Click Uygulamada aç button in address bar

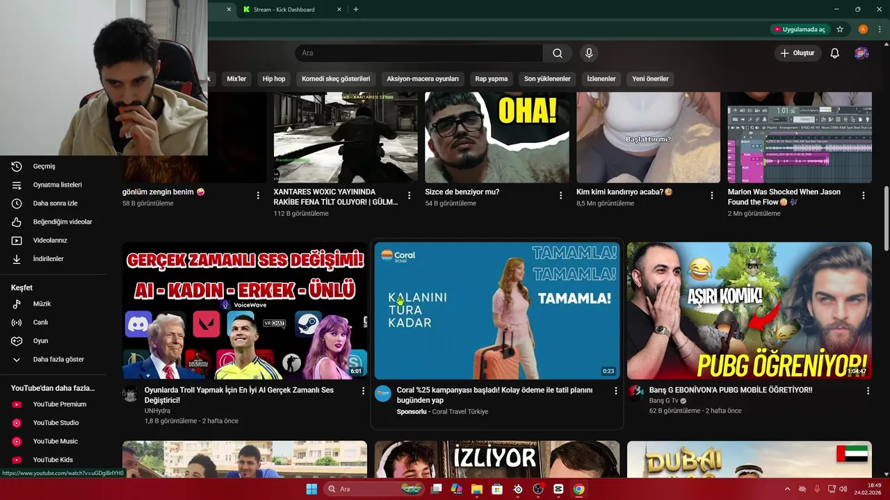click(x=799, y=30)
